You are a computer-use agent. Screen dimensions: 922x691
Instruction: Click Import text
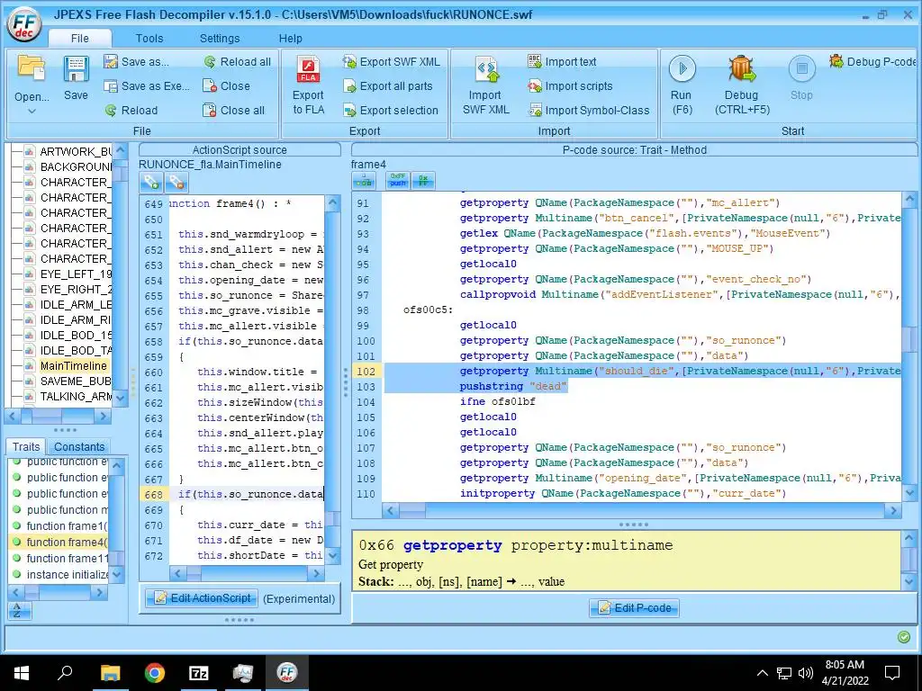pyautogui.click(x=562, y=62)
